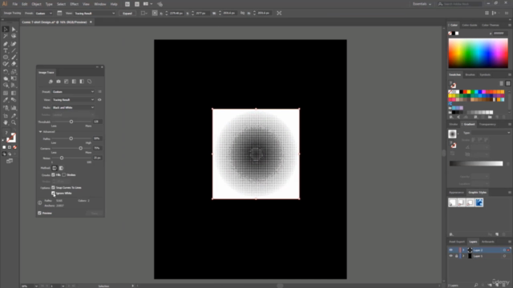This screenshot has width=513, height=288.
Task: Open the Object menu
Action: 36,4
